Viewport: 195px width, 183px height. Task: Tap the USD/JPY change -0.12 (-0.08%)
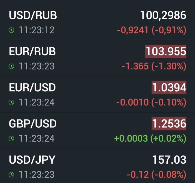(x=156, y=175)
